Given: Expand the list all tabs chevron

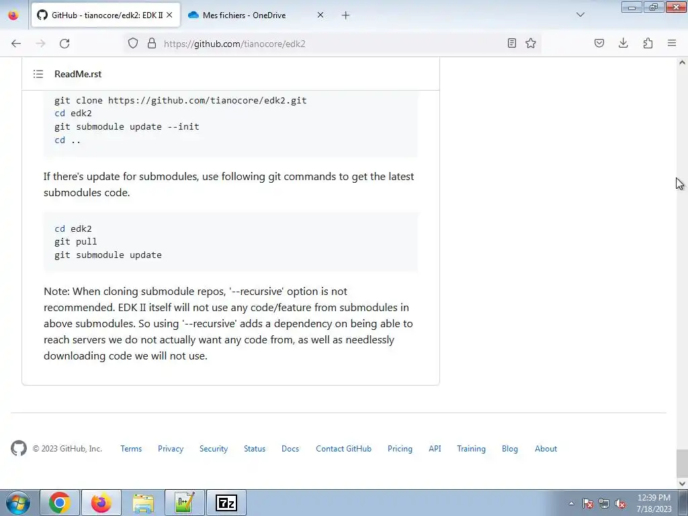Looking at the screenshot, I should click(580, 15).
